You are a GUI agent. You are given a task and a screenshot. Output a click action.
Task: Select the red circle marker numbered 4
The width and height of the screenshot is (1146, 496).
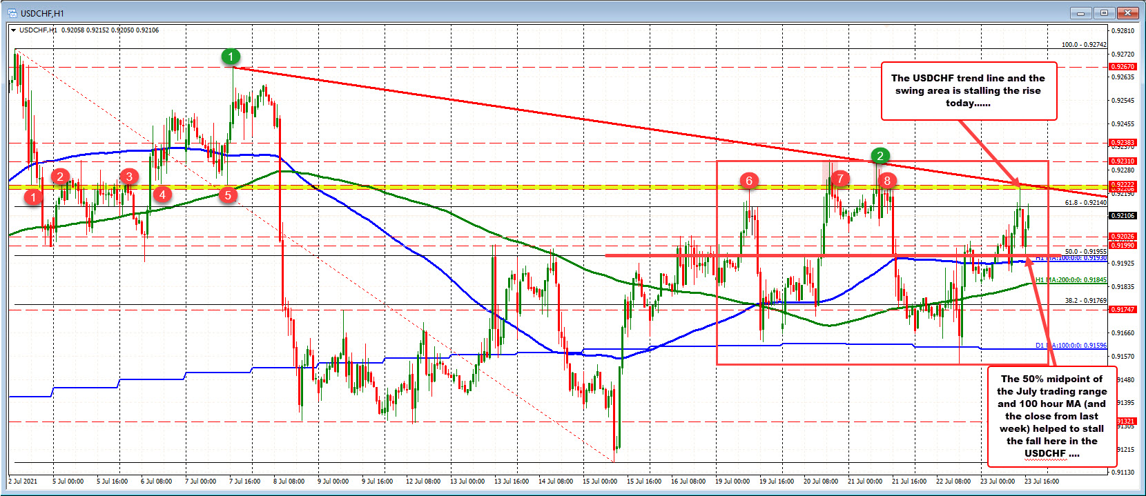162,194
